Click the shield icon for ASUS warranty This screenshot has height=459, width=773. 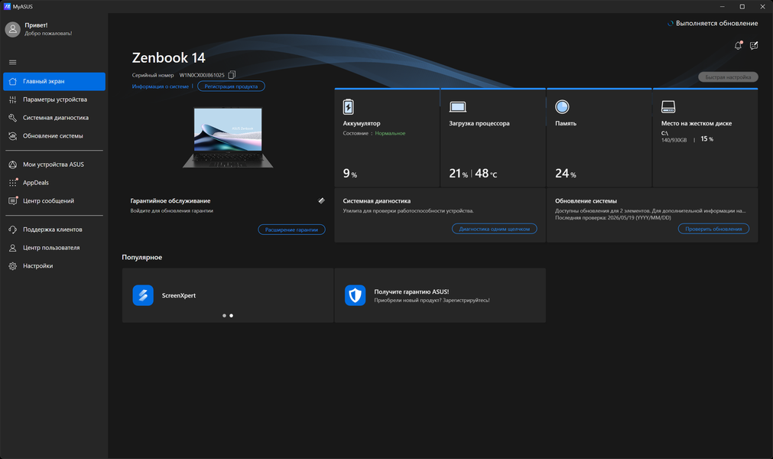point(355,295)
